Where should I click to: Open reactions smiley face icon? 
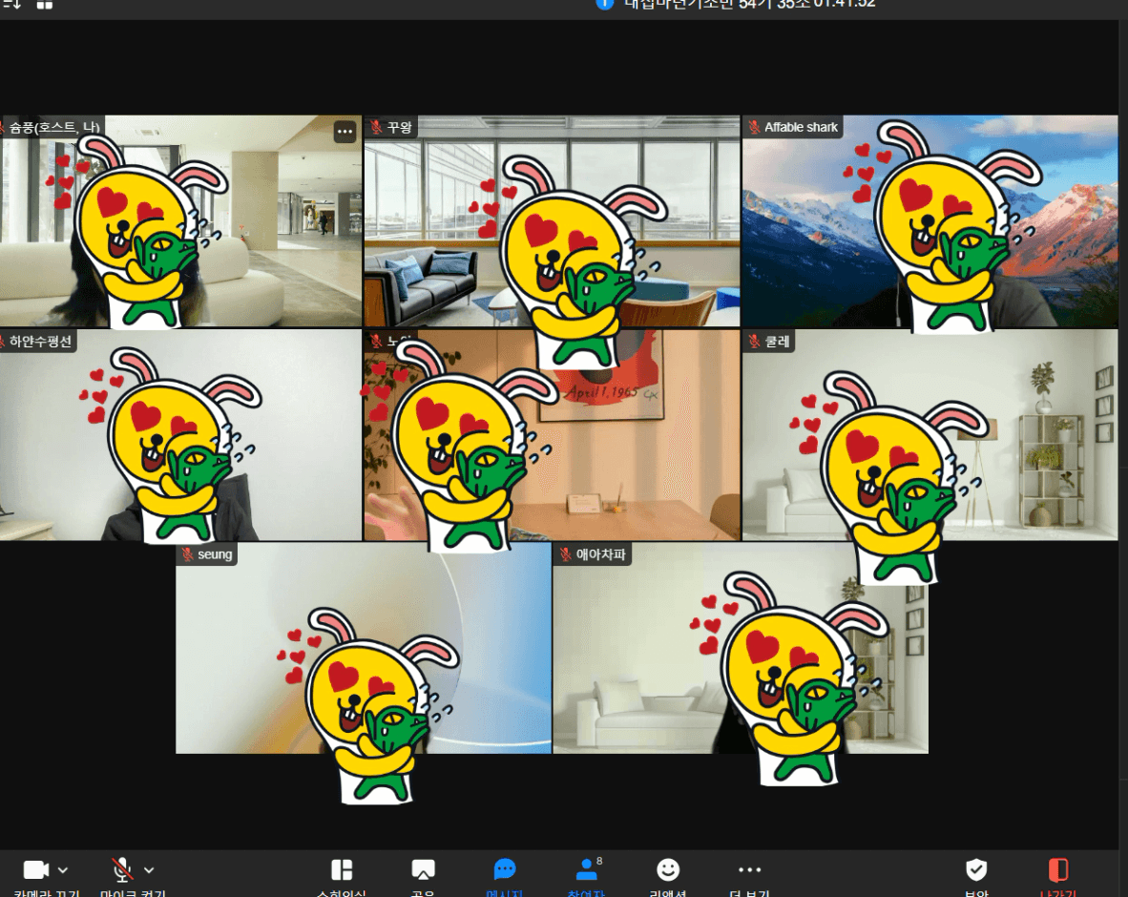point(668,869)
